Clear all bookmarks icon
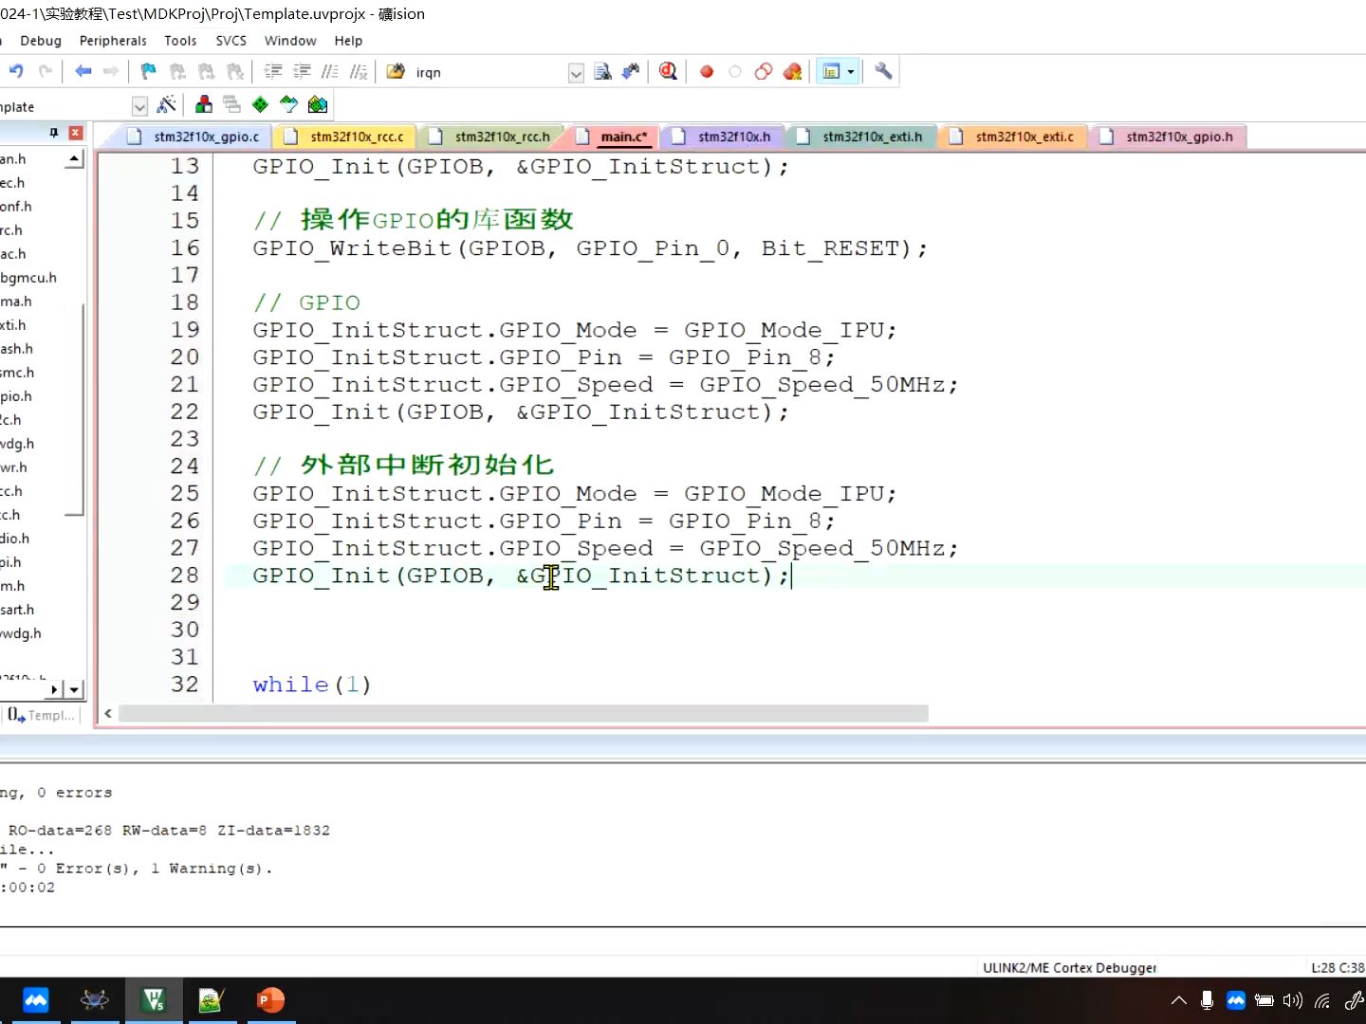 [x=235, y=71]
